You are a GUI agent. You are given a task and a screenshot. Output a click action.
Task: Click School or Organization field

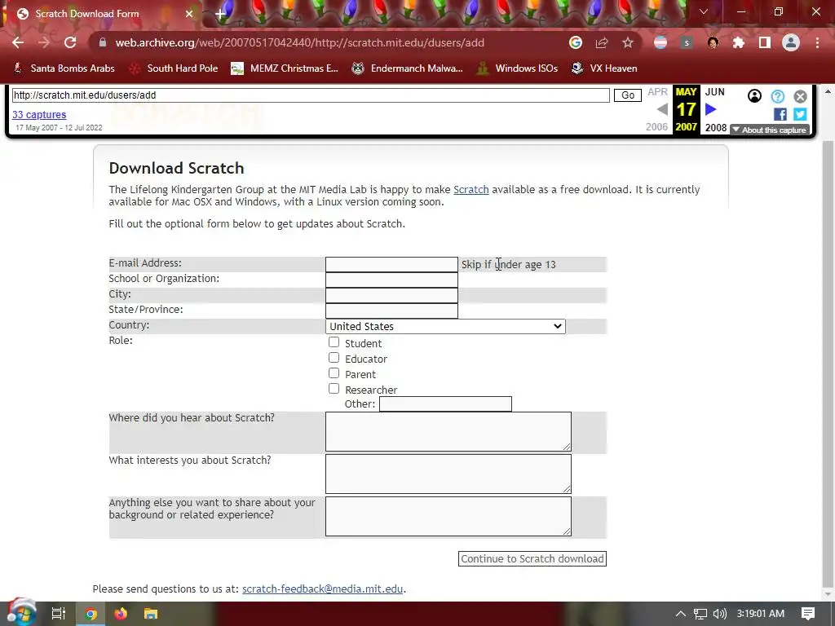(391, 280)
